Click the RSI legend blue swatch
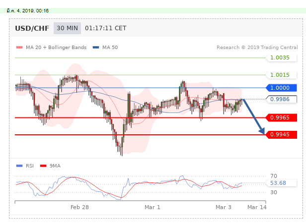 click(19, 166)
